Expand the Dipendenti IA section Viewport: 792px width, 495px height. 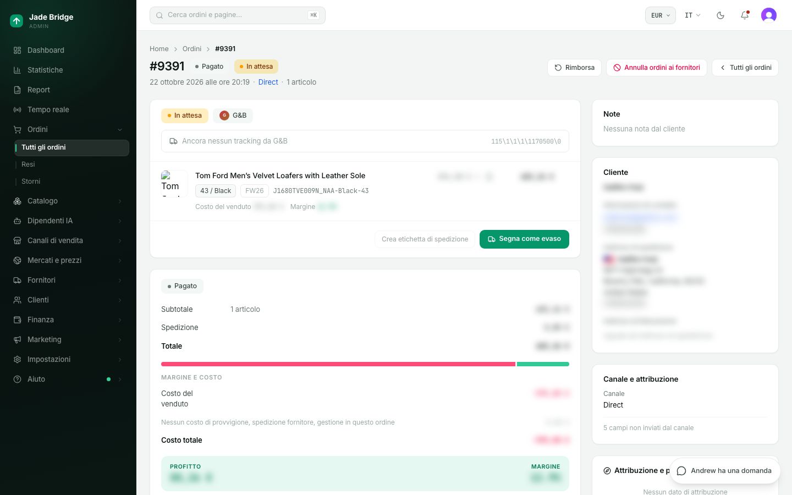coord(68,221)
